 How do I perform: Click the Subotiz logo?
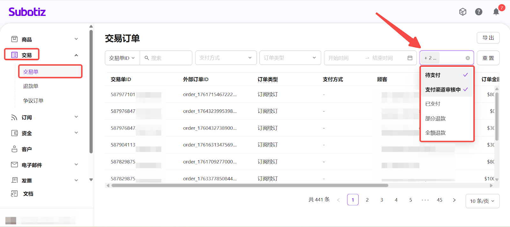pos(27,12)
